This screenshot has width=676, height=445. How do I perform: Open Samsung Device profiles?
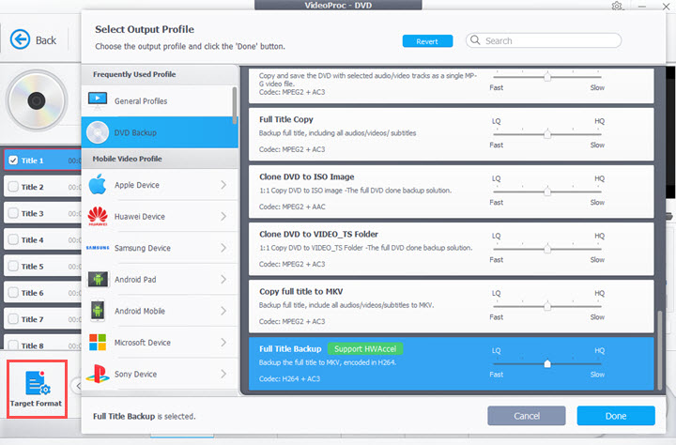pos(160,248)
